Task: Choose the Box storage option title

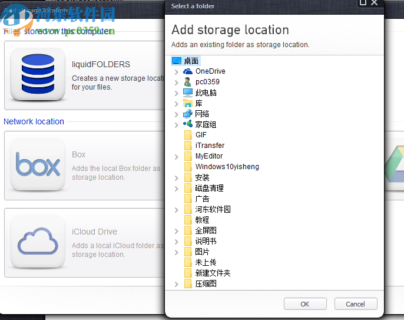Action: pyautogui.click(x=78, y=154)
